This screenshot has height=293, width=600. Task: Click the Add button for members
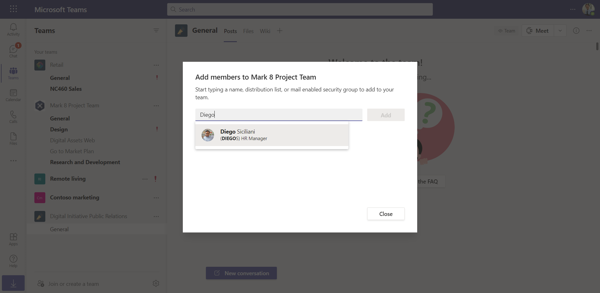click(x=386, y=115)
